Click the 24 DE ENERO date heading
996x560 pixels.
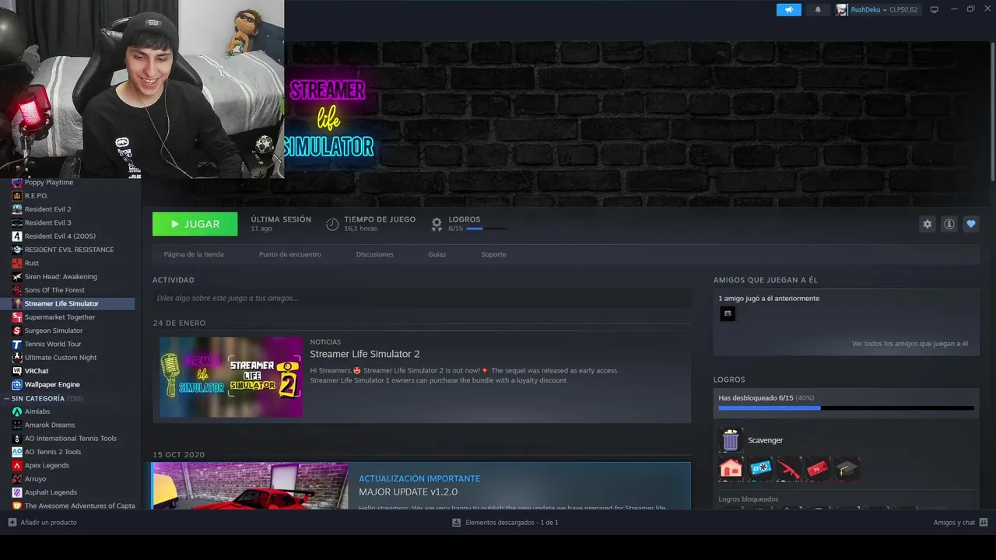[x=179, y=323]
